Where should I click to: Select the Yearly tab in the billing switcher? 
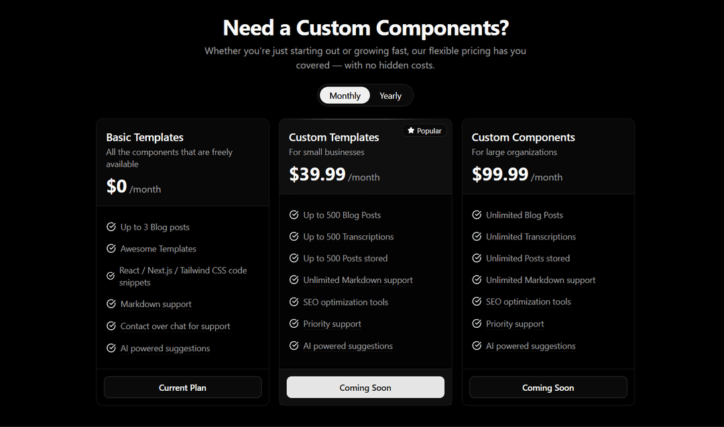click(x=390, y=95)
